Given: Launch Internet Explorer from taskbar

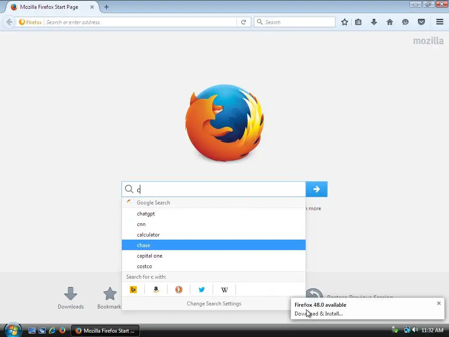Looking at the screenshot, I should 52,330.
